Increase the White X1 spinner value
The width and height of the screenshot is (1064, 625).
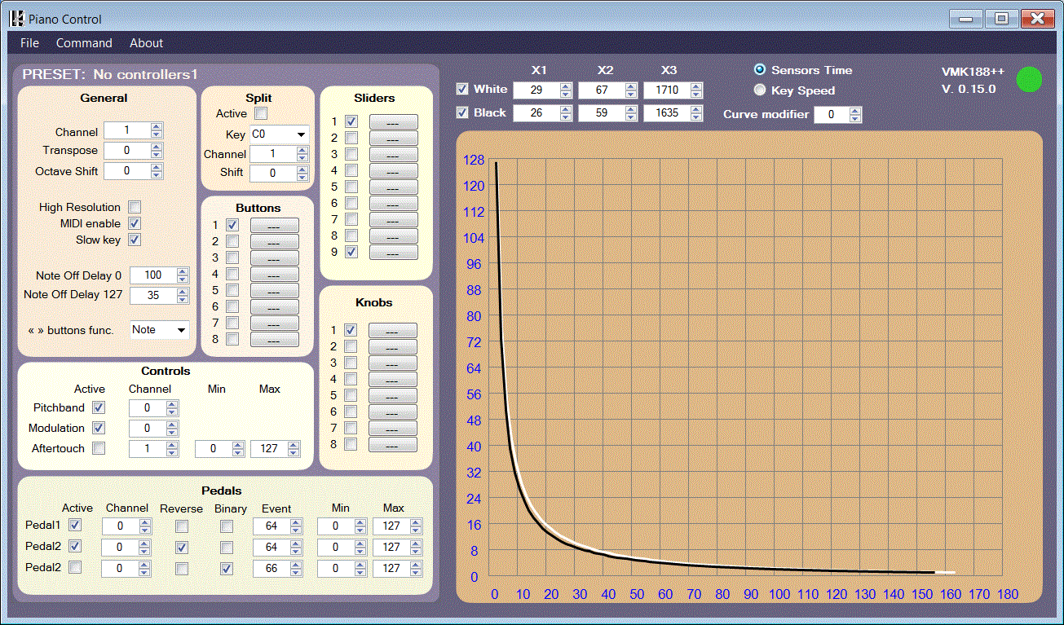(566, 86)
